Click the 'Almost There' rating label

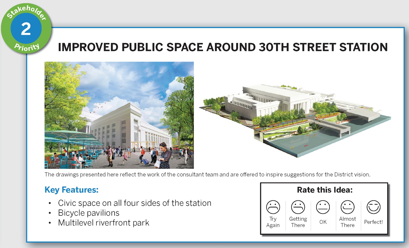[x=348, y=222]
